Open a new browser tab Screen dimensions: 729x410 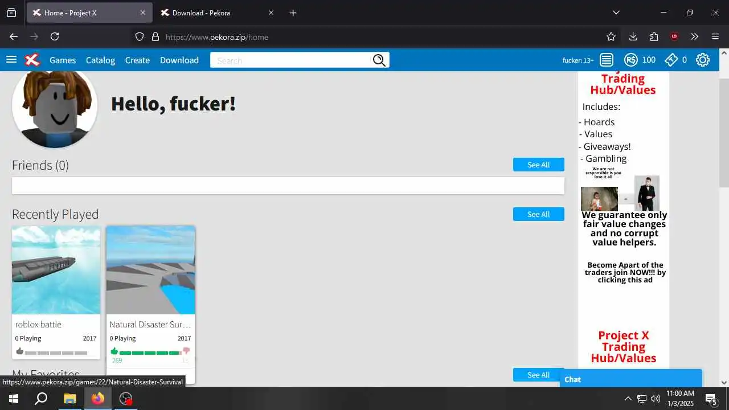coord(293,13)
